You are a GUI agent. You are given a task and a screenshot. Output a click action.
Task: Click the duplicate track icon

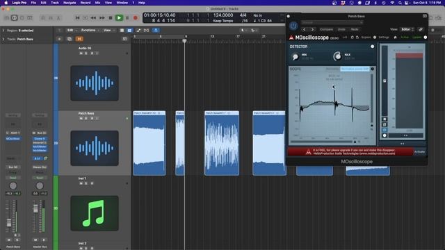70,39
